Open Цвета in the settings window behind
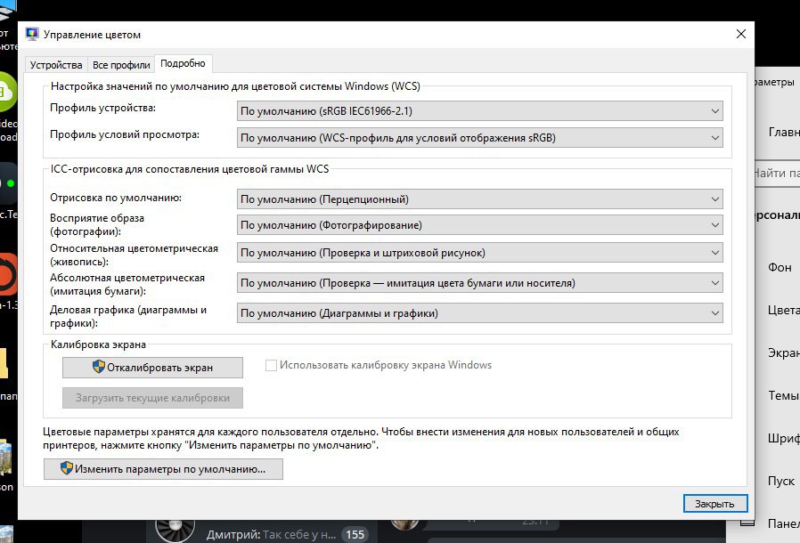This screenshot has height=543, width=800. click(x=784, y=310)
